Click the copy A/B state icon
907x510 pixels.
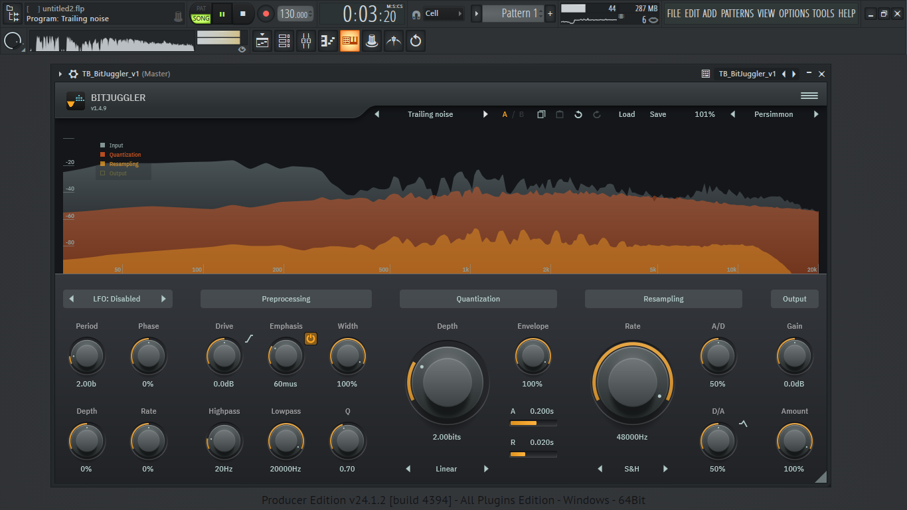(541, 114)
